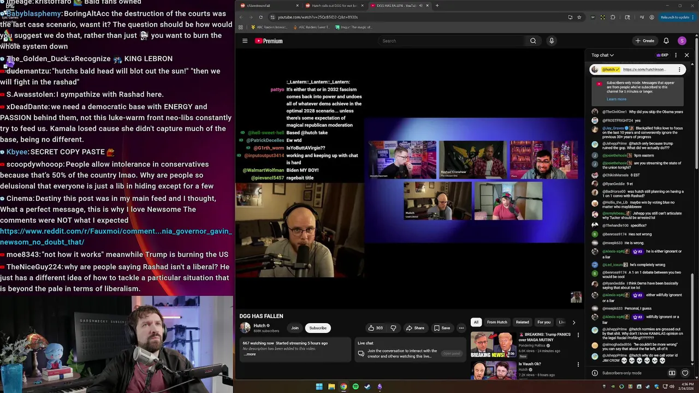Viewport: 699px width, 393px height.
Task: Open File Explorer from taskbar
Action: pos(331,386)
